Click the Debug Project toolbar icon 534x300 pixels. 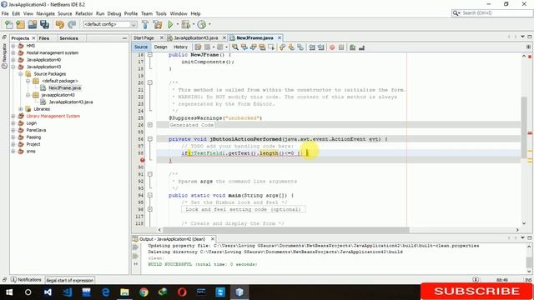click(185, 24)
